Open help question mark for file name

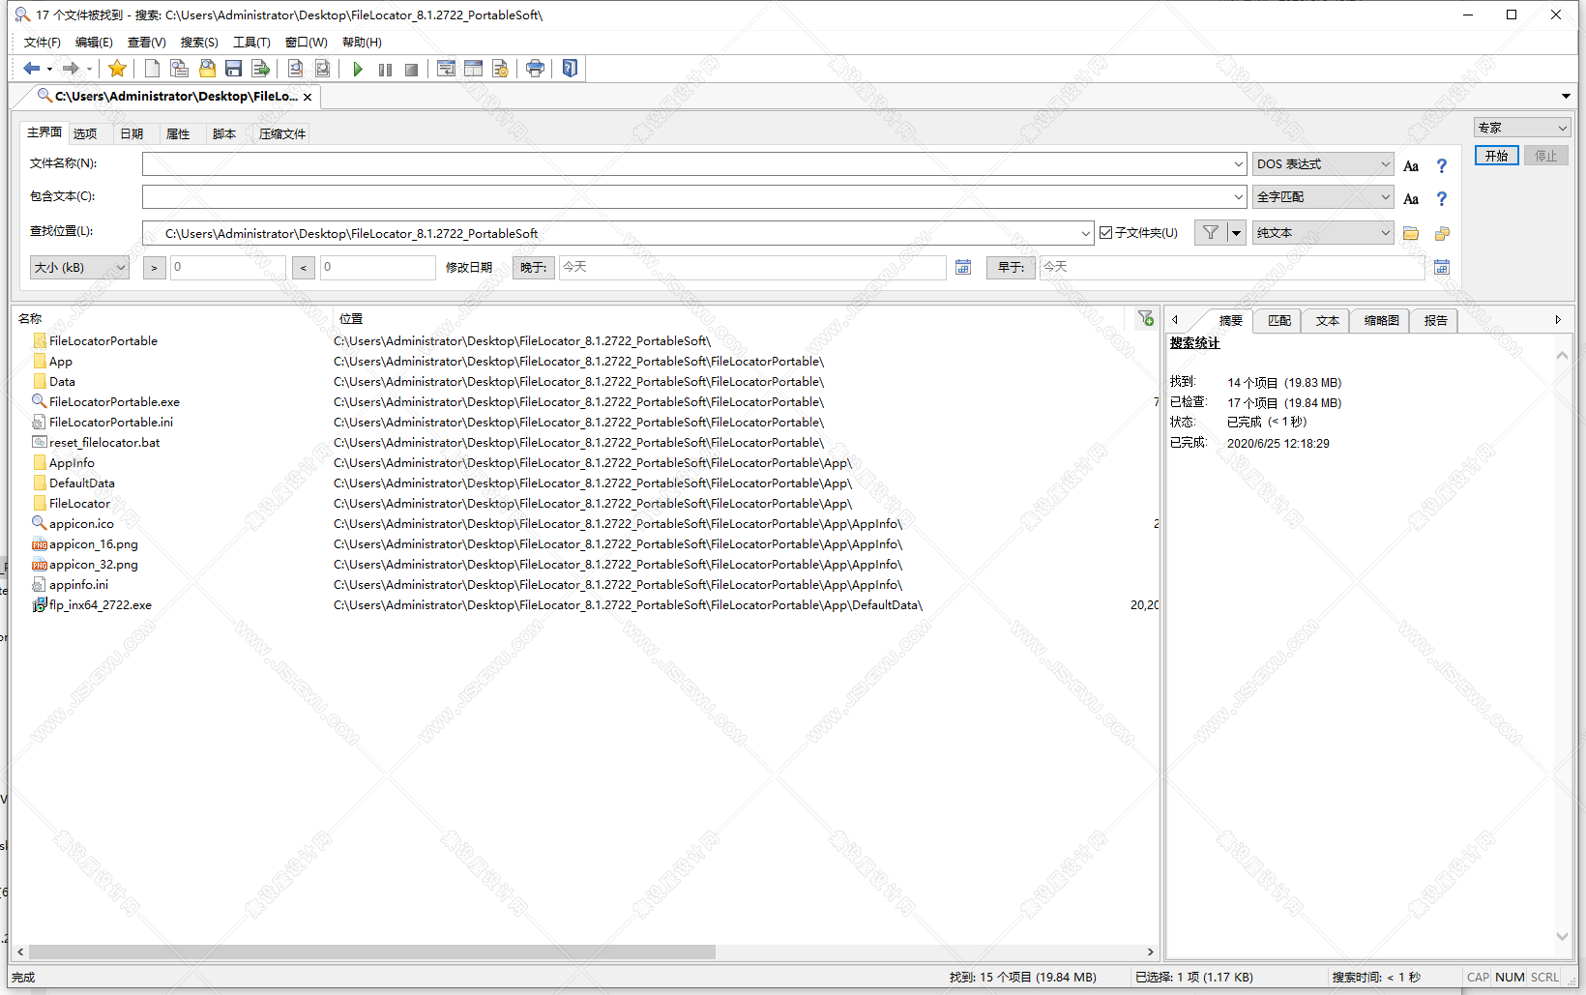tap(1442, 165)
